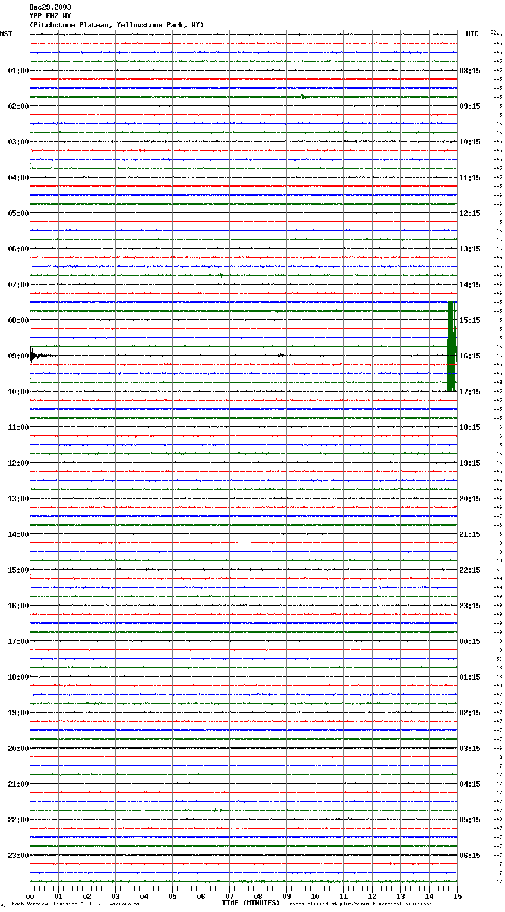
Task: Click the large clipped green seismic event
Action: [452, 346]
